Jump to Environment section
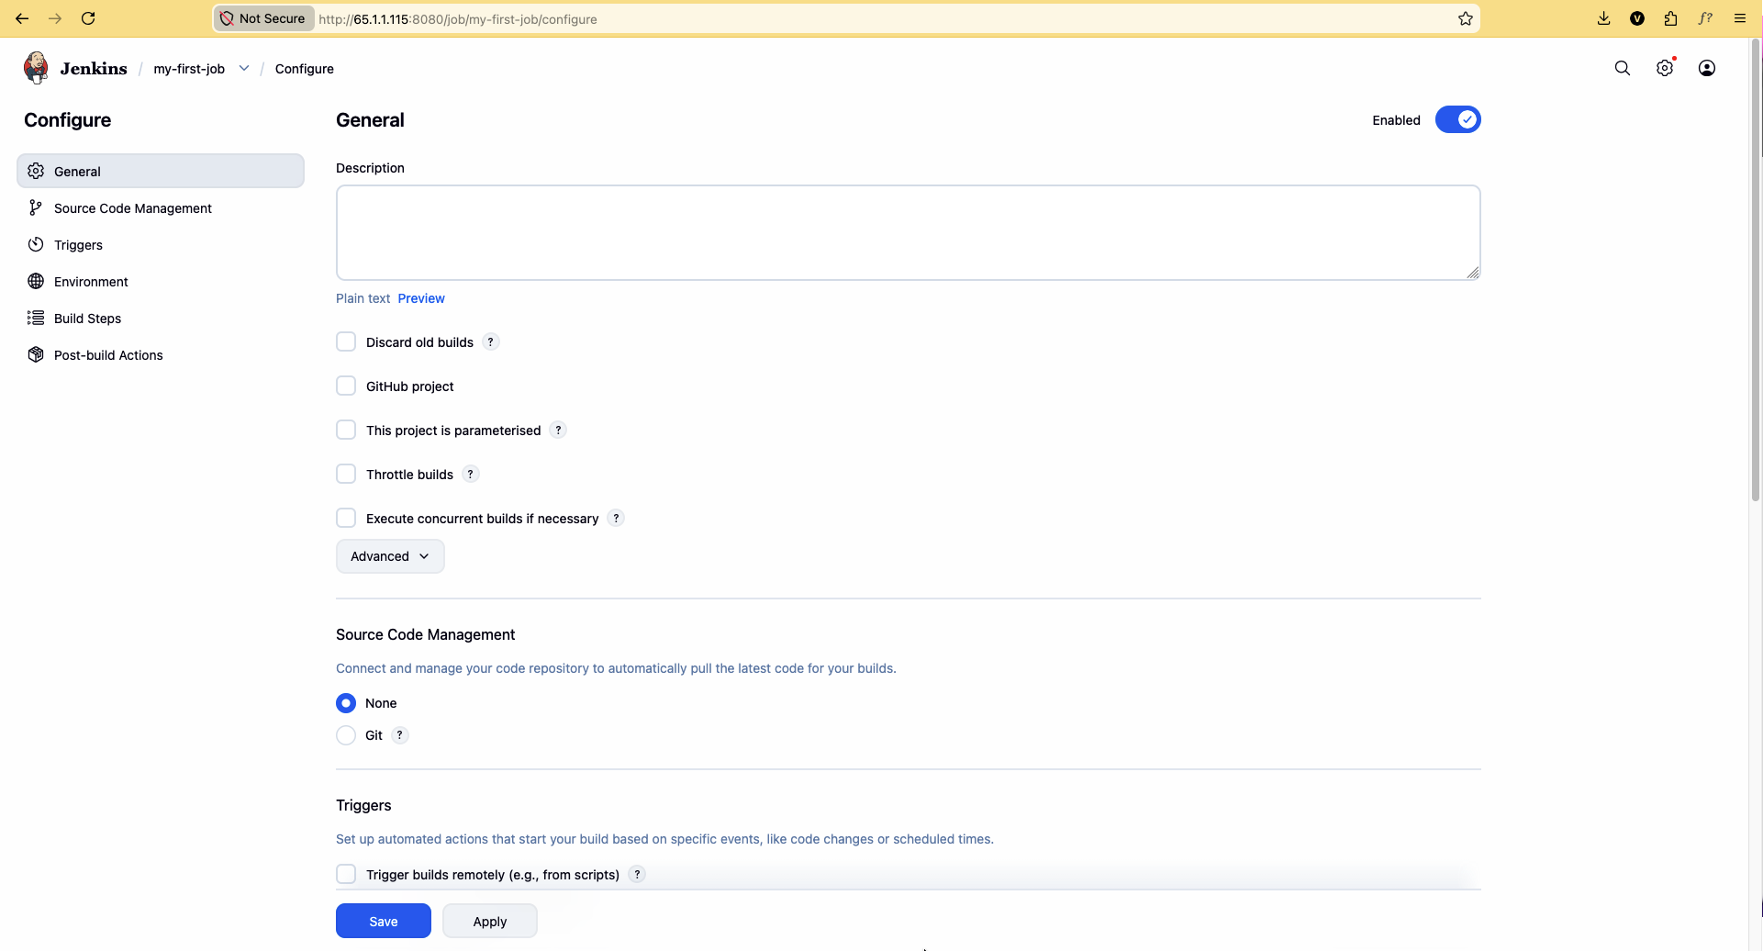Image resolution: width=1763 pixels, height=951 pixels. pos(161,281)
